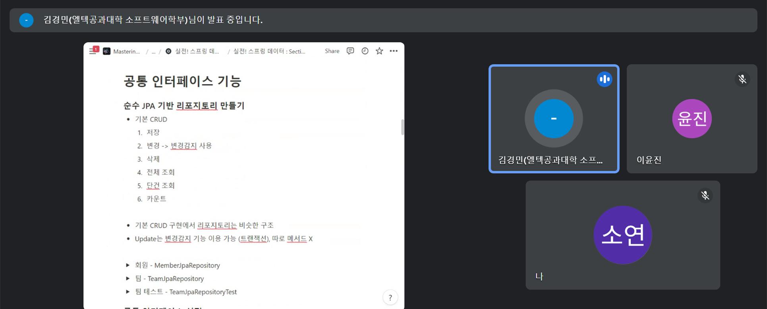The width and height of the screenshot is (767, 309).
Task: Favorite the page with star icon
Action: [379, 51]
